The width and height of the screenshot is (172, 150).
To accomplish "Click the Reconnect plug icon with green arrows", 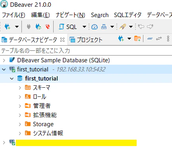I will (39, 27).
